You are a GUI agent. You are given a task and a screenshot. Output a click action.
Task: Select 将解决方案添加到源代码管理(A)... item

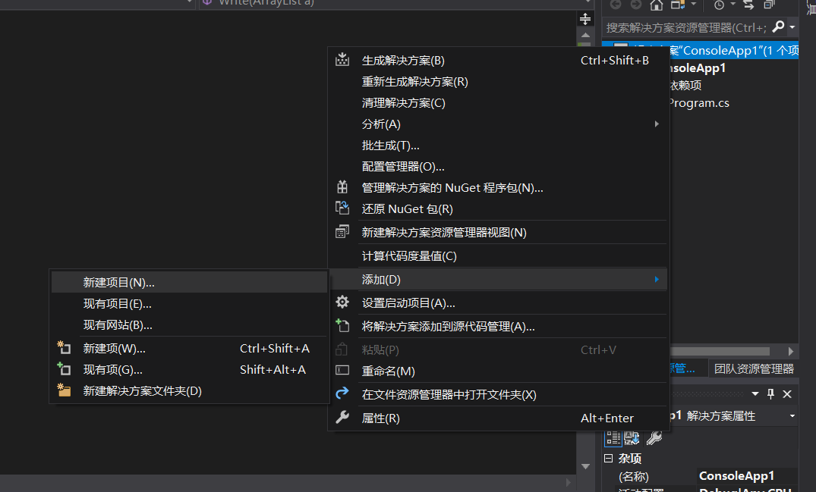(x=498, y=326)
